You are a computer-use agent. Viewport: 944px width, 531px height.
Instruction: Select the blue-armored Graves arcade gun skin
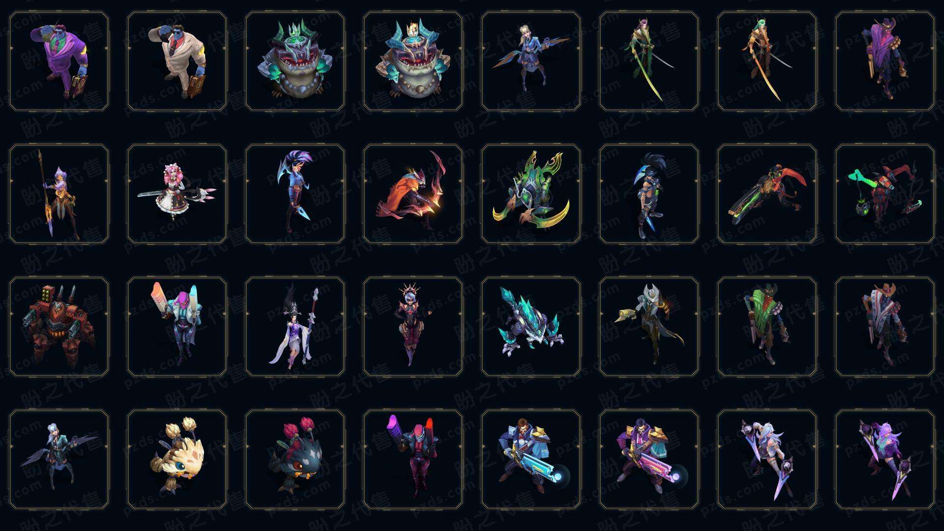pyautogui.click(x=531, y=459)
